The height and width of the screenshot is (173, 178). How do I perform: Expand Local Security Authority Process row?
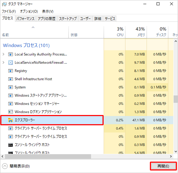4,54
